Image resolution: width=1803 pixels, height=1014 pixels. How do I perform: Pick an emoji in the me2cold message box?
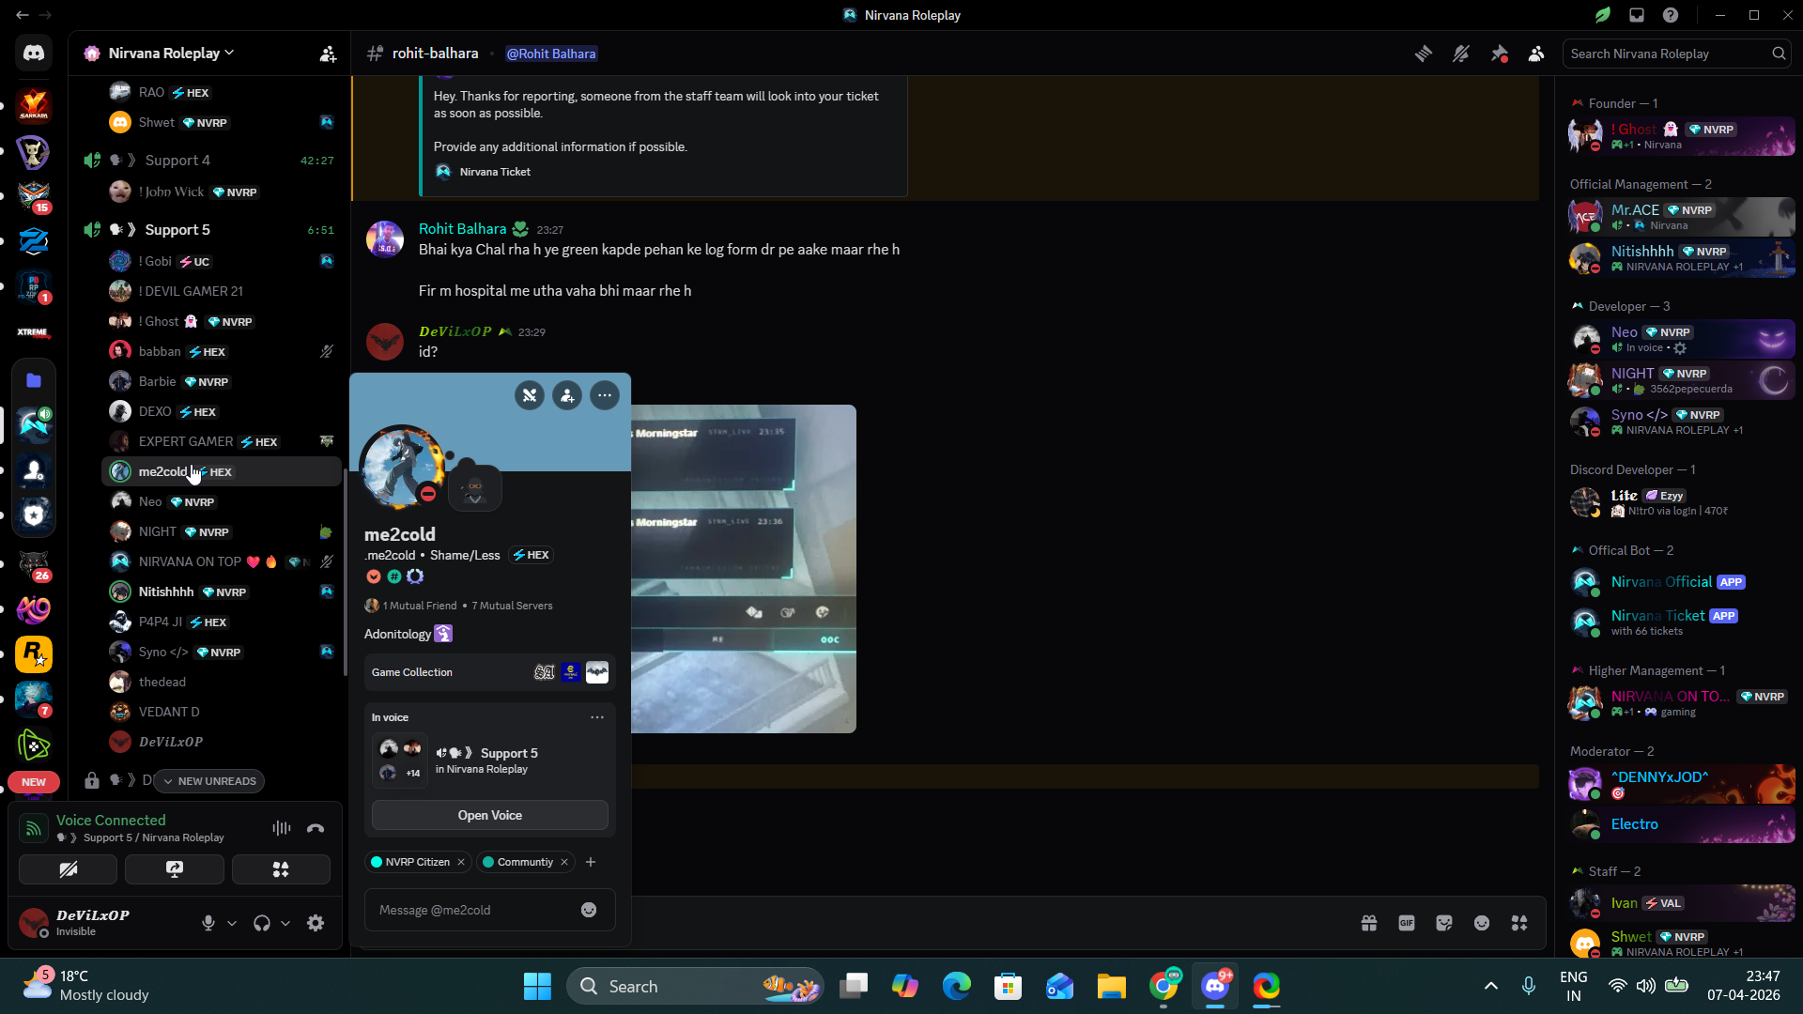pos(589,910)
